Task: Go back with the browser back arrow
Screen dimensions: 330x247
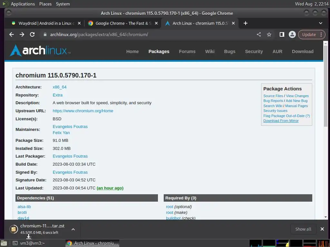Action: 12,34
